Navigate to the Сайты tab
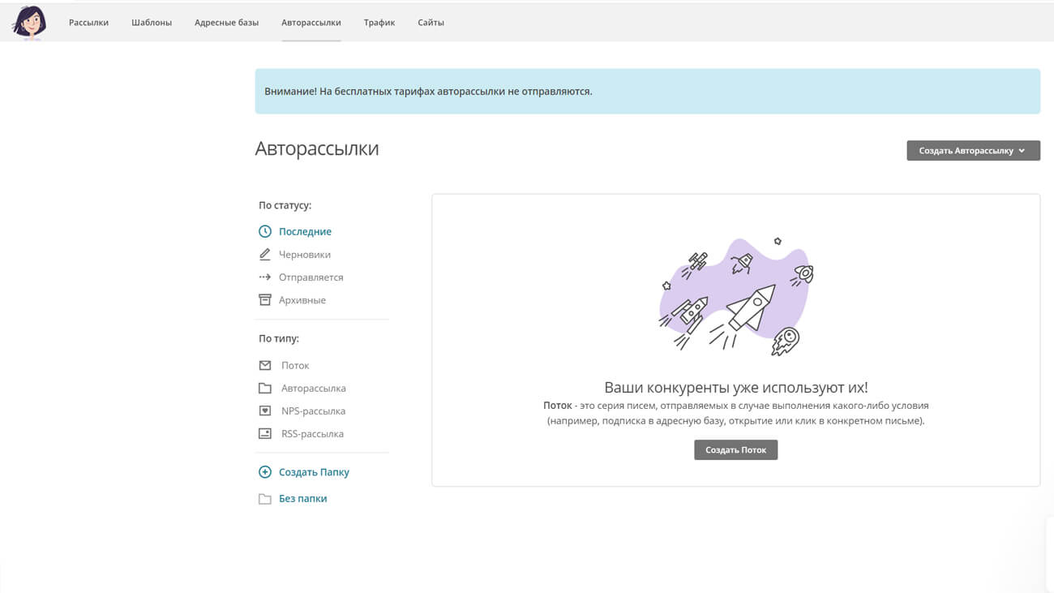The height and width of the screenshot is (593, 1054). point(431,23)
